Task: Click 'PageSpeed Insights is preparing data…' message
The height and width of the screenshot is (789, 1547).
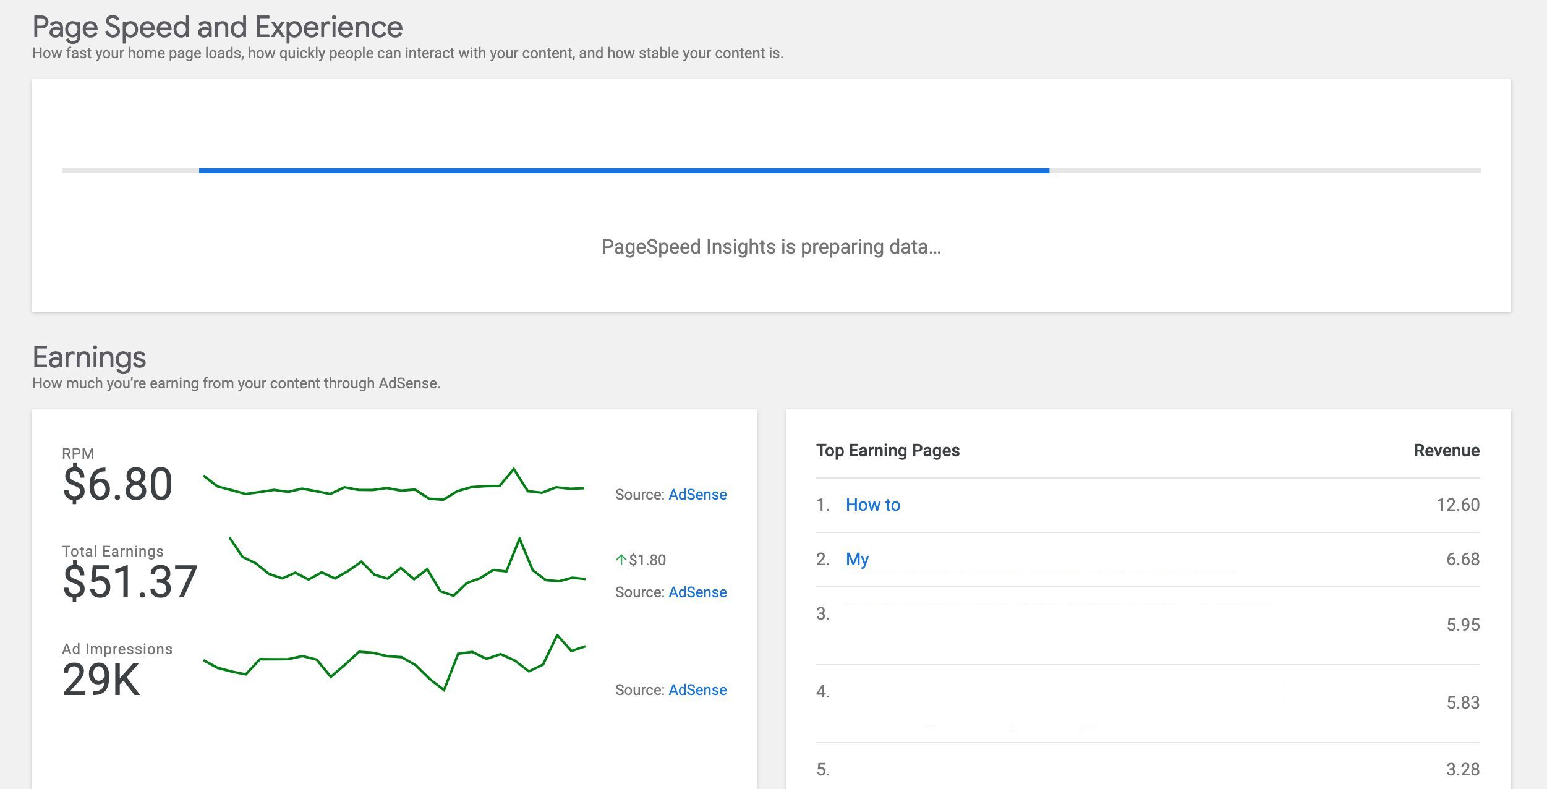Action: [771, 247]
